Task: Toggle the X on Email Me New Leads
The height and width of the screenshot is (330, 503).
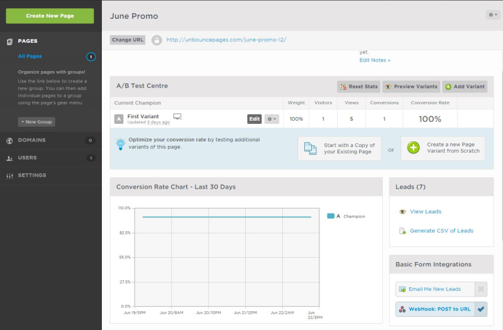Action: coord(481,289)
